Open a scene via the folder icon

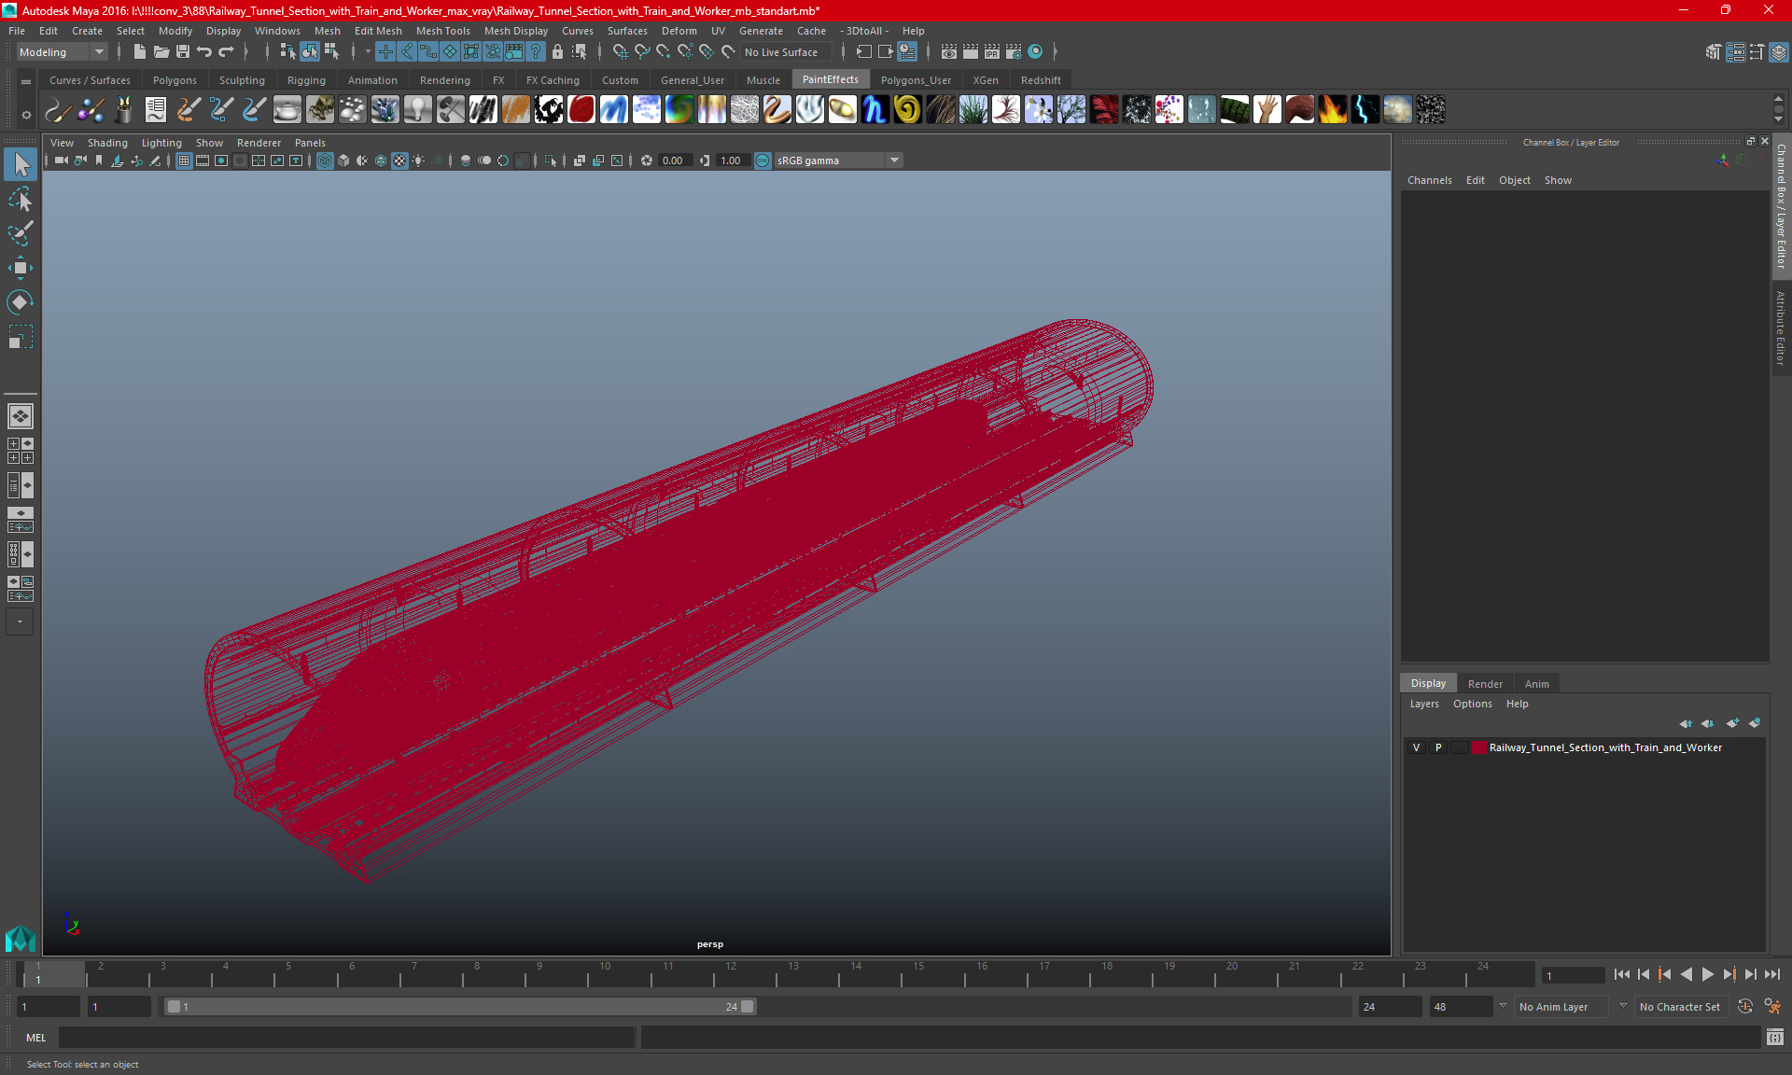(161, 52)
